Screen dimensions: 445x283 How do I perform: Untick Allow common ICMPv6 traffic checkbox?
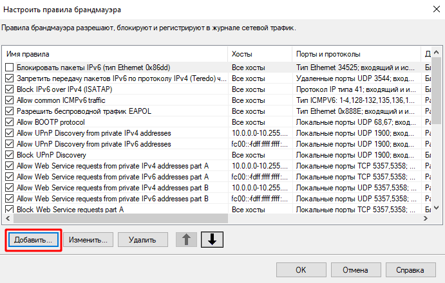click(9, 100)
